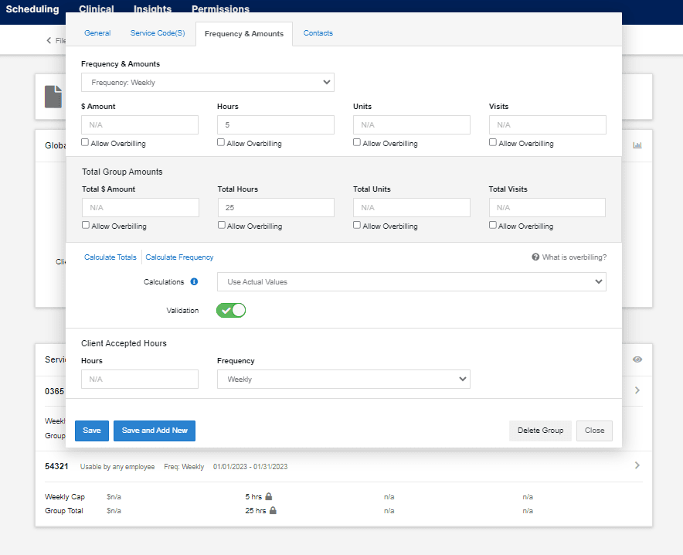The image size is (683, 555).
Task: Click the lock icon beside 25 hrs
Action: coord(273,510)
